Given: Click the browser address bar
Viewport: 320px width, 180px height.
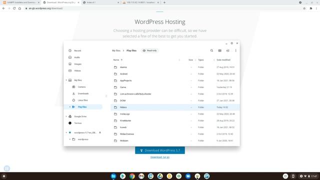Looking at the screenshot, I should [x=163, y=8].
